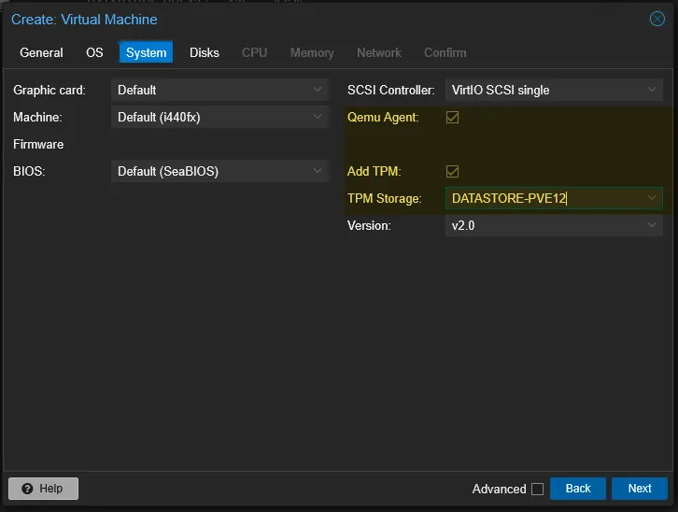Click the Next button

pos(639,489)
